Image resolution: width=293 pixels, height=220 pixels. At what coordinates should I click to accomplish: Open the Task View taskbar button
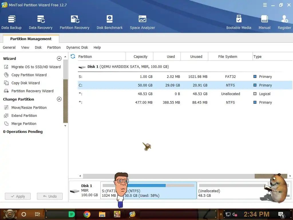(x=37, y=214)
